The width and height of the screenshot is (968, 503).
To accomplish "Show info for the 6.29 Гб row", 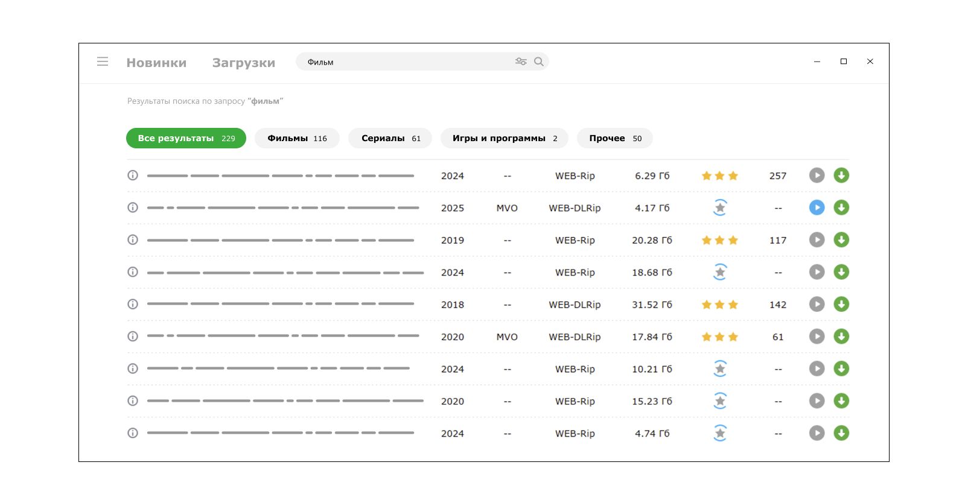I will [133, 176].
